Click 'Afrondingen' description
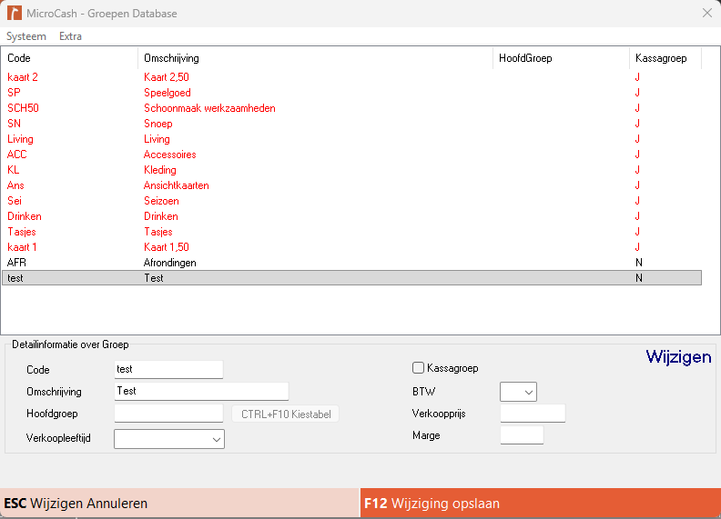 [169, 263]
